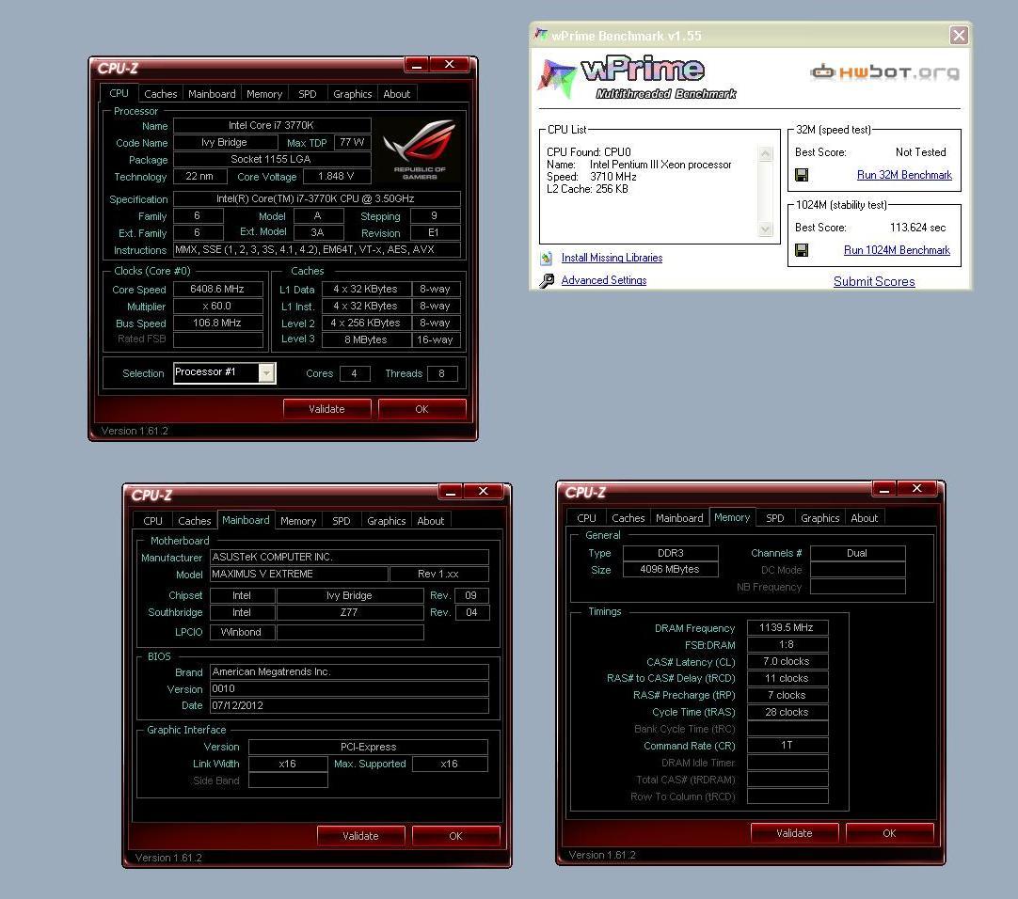Click the Bus Speed value 106.8 MHz
Viewport: 1018px width, 899px height.
(x=217, y=323)
